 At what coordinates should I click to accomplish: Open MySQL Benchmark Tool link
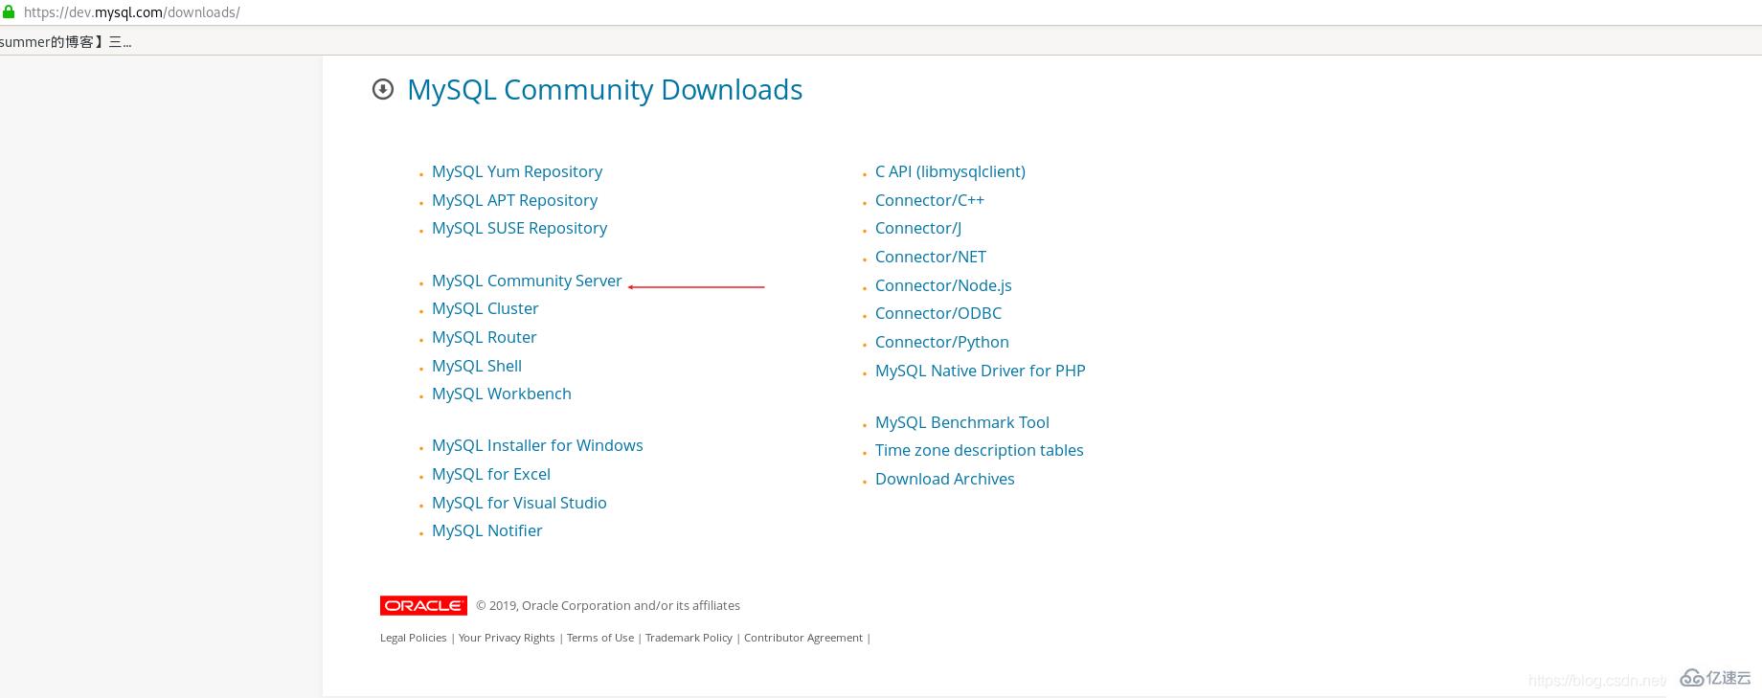pyautogui.click(x=961, y=422)
